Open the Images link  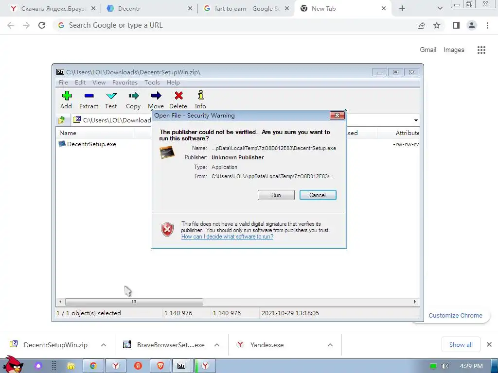pyautogui.click(x=454, y=50)
